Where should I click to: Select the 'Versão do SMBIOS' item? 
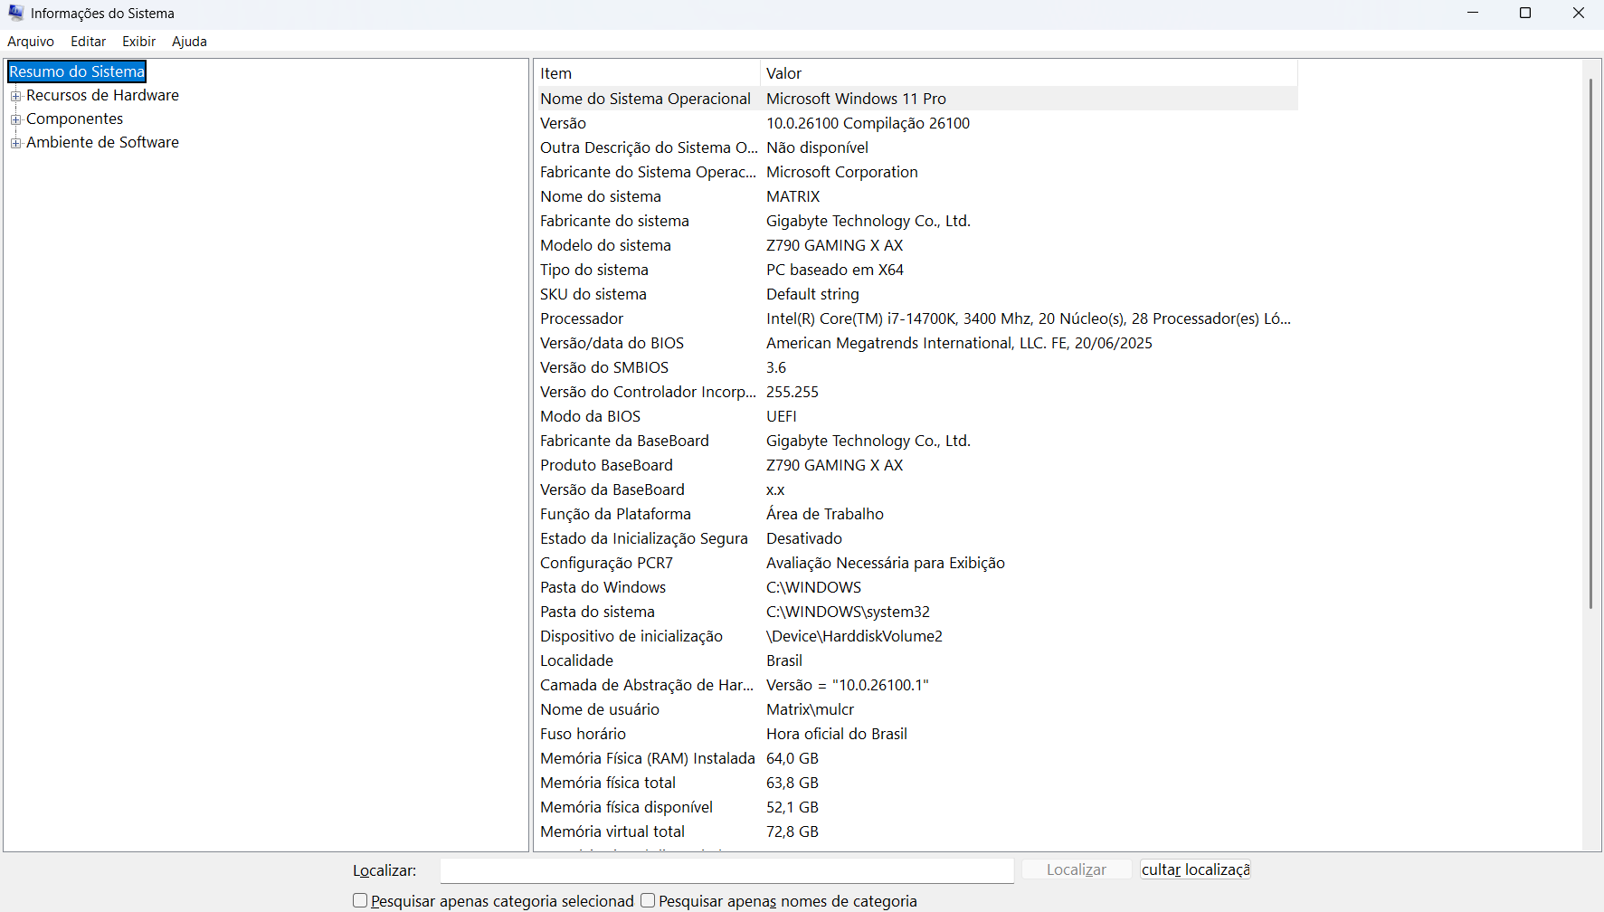604,367
